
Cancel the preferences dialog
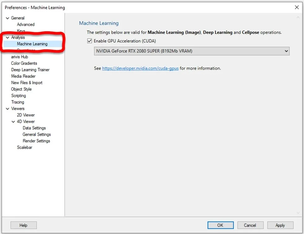pos(250,225)
